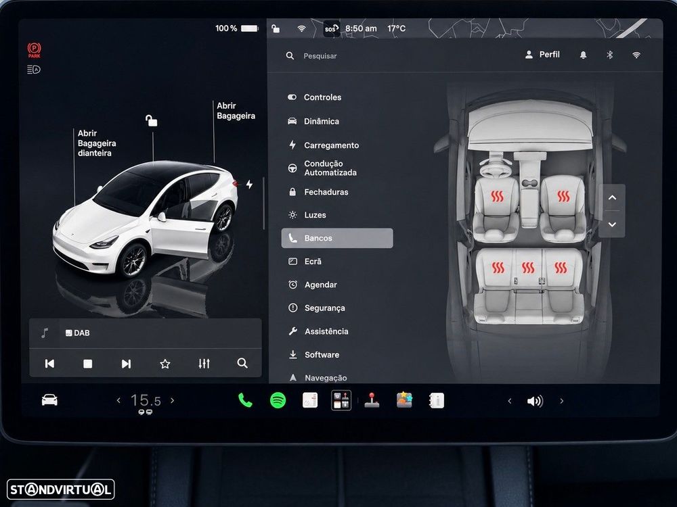
Task: Select Carregamento in the menu
Action: pos(324,145)
